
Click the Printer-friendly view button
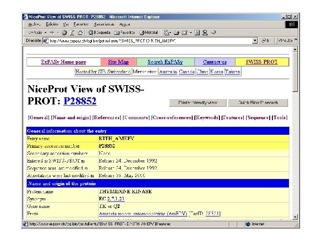(x=198, y=103)
